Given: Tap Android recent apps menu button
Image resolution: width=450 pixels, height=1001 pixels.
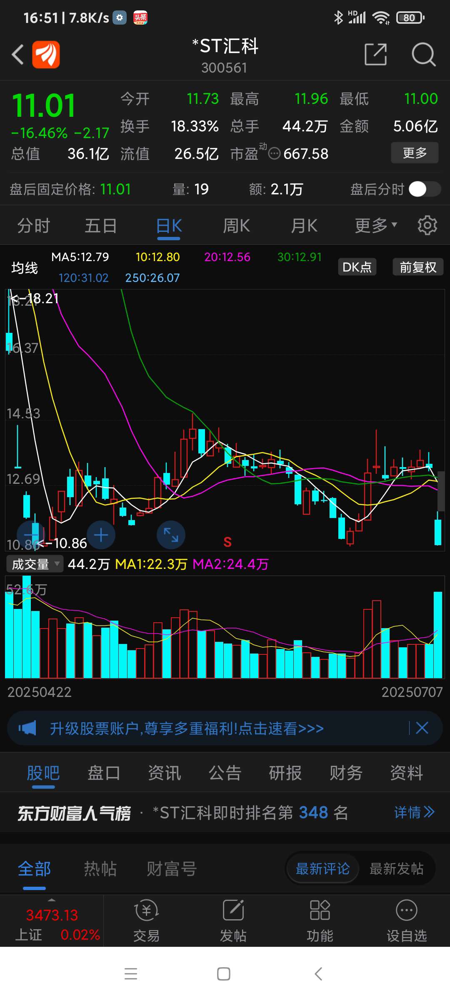Looking at the screenshot, I should tap(131, 974).
